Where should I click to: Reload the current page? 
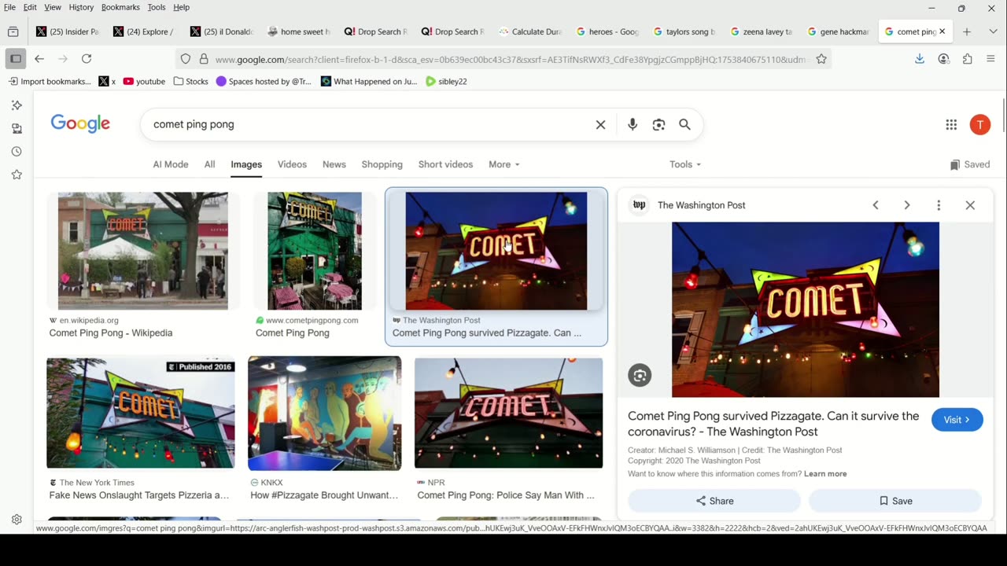(x=87, y=59)
